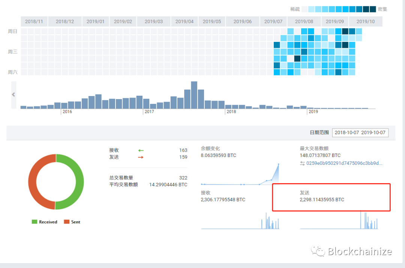Click the lightest legend swatch next to 稀疏
This screenshot has height=268, width=405.
(304, 9)
